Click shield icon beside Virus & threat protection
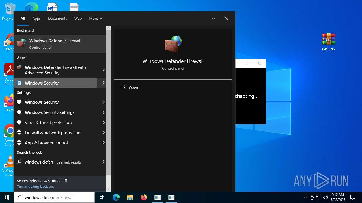 pyautogui.click(x=19, y=122)
